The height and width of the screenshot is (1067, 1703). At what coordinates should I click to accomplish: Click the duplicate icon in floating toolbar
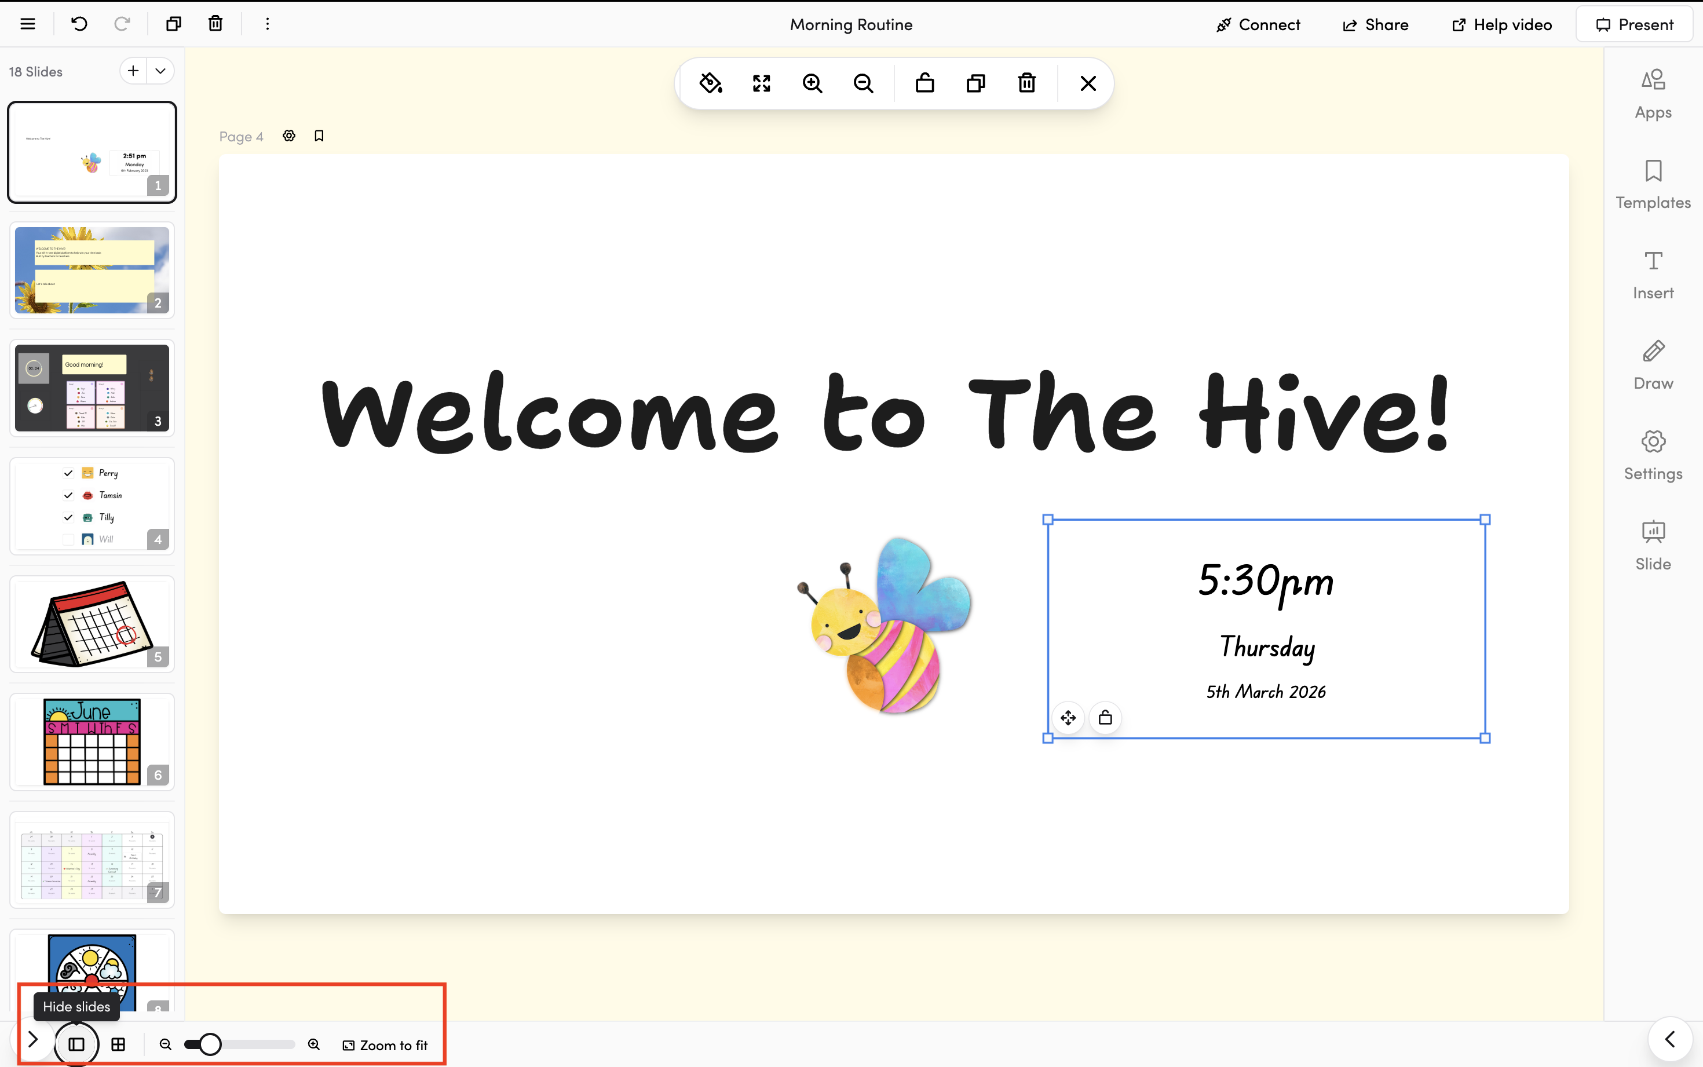[975, 83]
